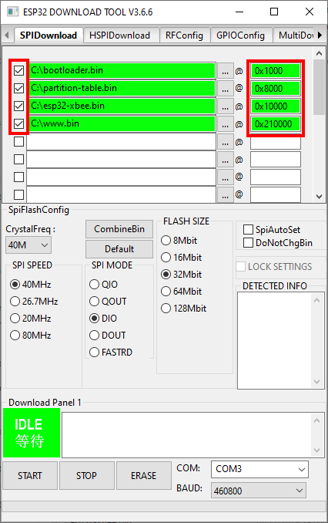Close the ESP32 Download Tool window
The height and width of the screenshot is (523, 328).
[310, 12]
